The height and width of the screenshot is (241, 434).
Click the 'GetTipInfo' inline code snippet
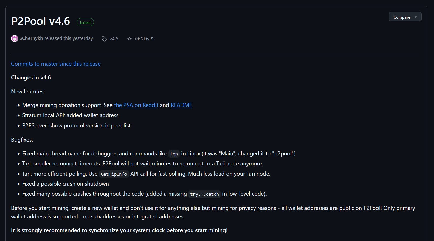point(114,174)
